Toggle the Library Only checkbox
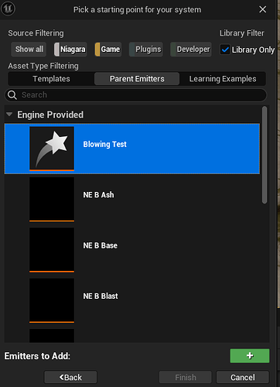 pyautogui.click(x=225, y=50)
